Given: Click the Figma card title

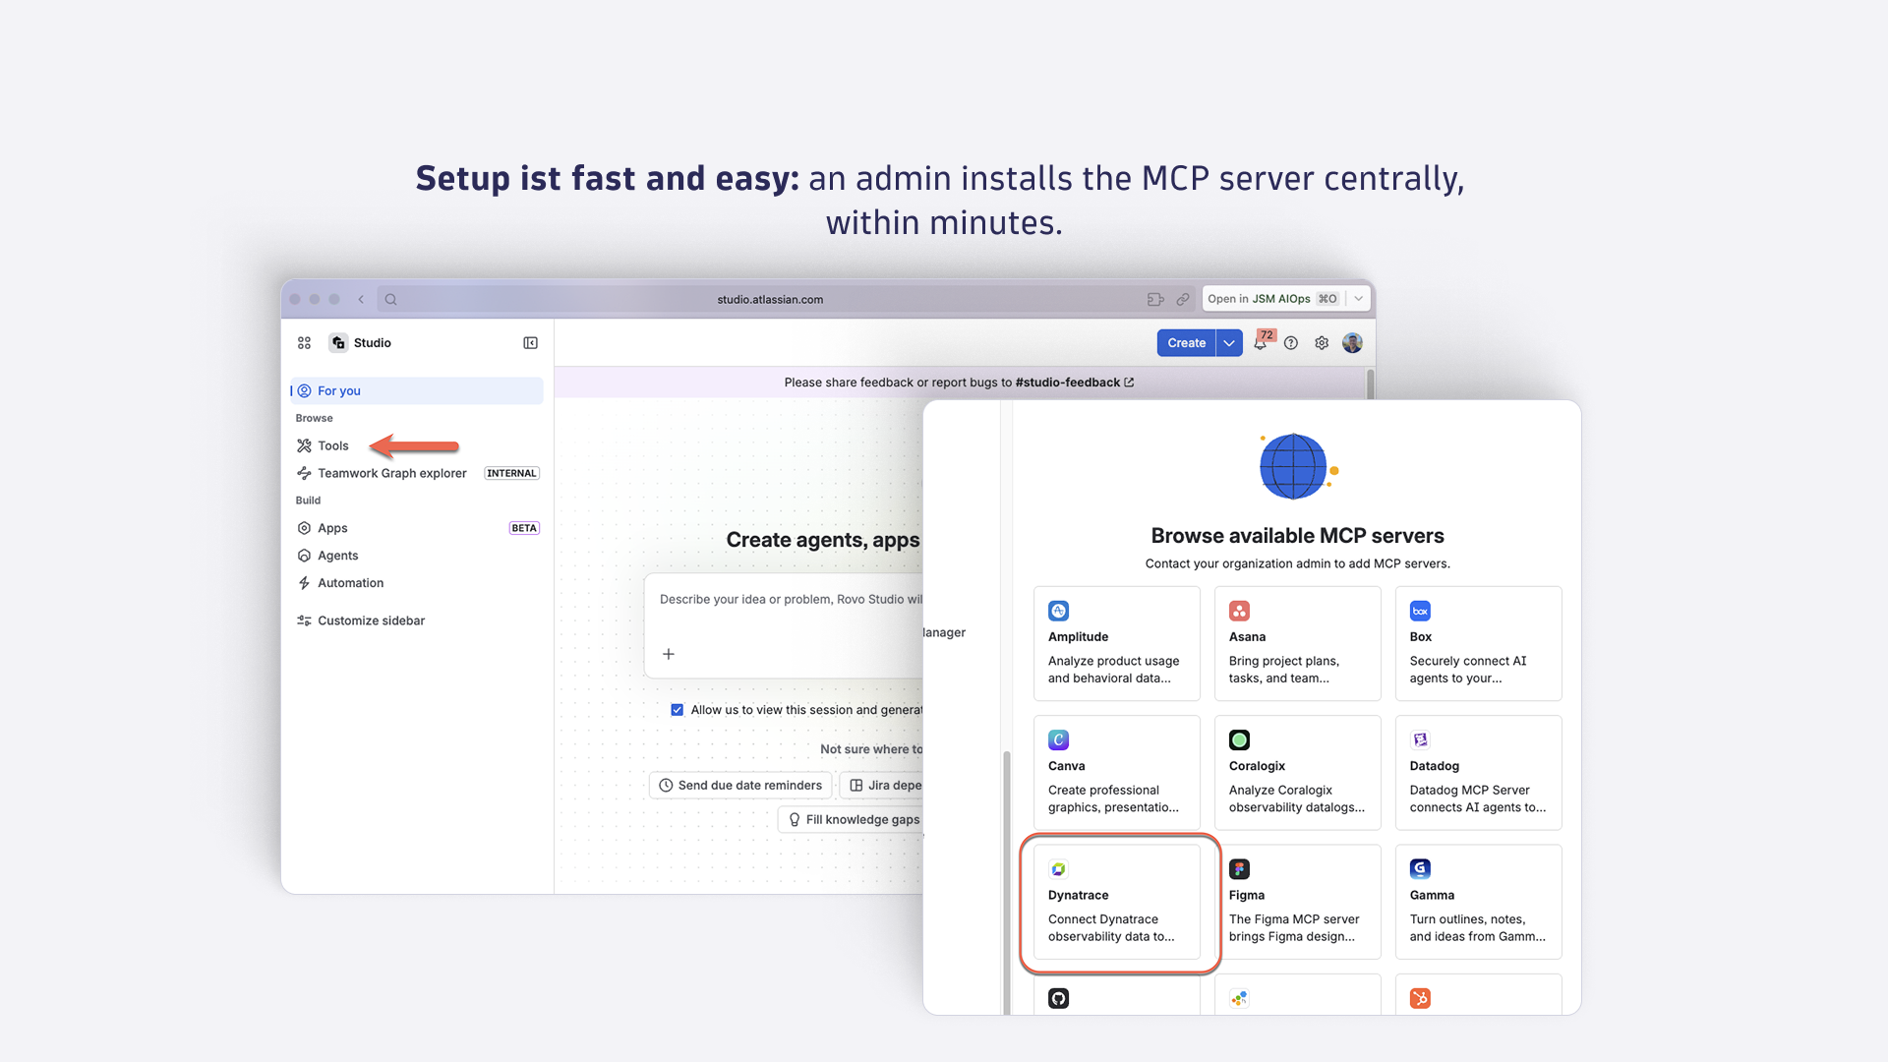Looking at the screenshot, I should pos(1247,896).
